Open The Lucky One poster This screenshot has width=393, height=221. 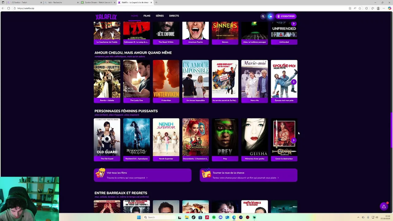click(136, 79)
